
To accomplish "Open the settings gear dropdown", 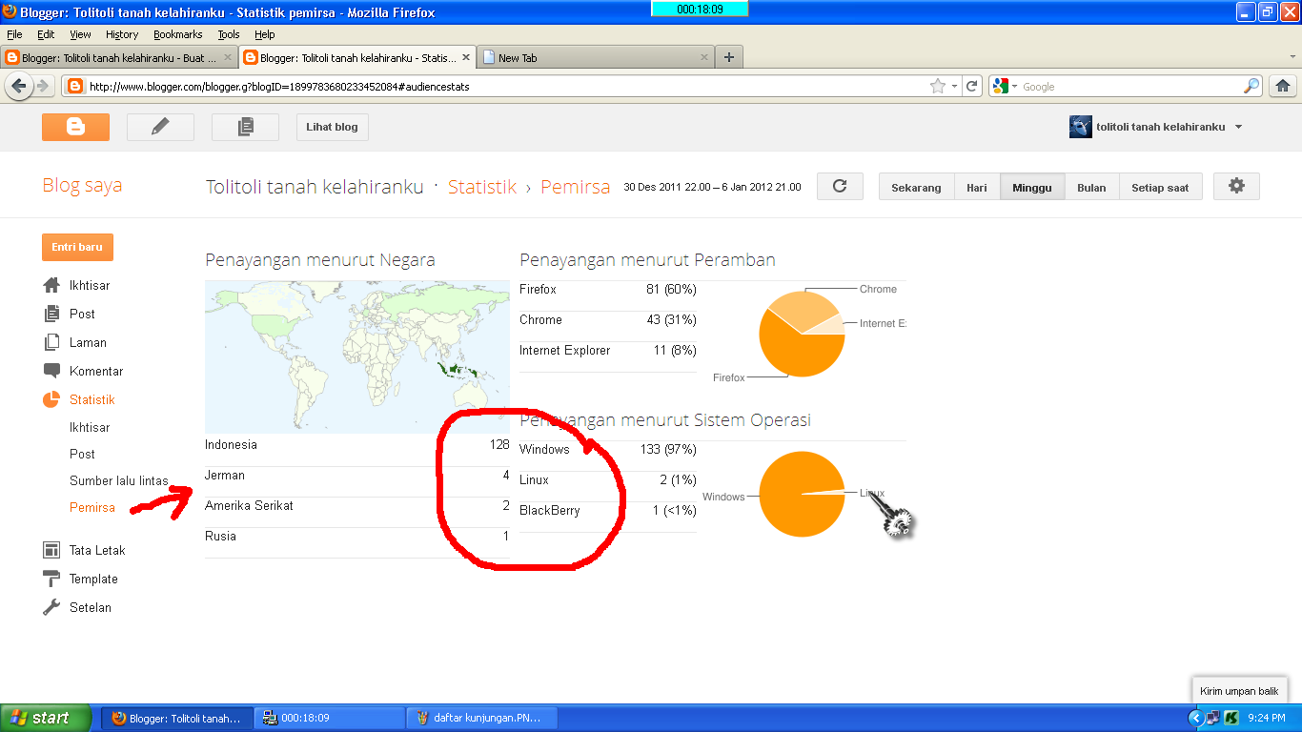I will tap(1236, 187).
